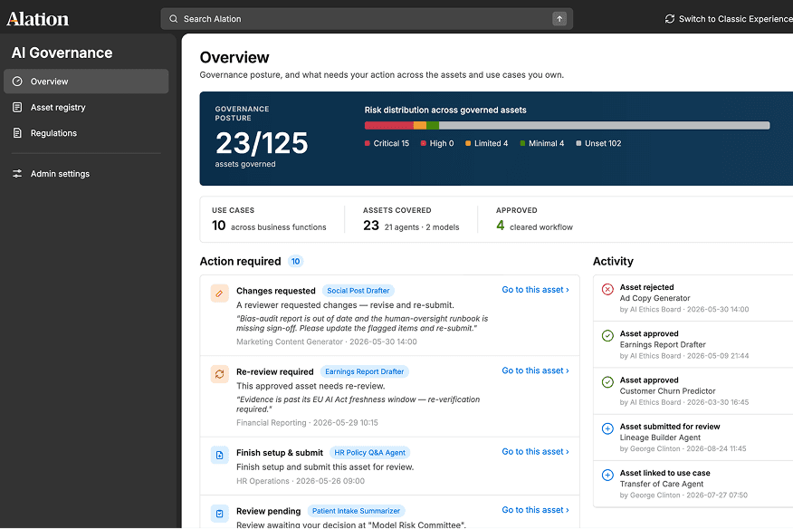Click the Lineage Builder Agent activity entry
This screenshot has width=793, height=529.
tap(693, 438)
